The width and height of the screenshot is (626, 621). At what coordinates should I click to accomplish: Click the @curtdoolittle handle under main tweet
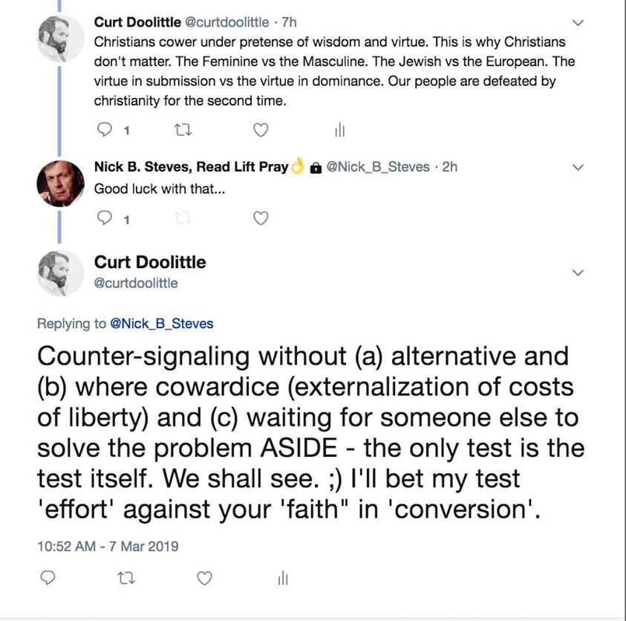[136, 283]
